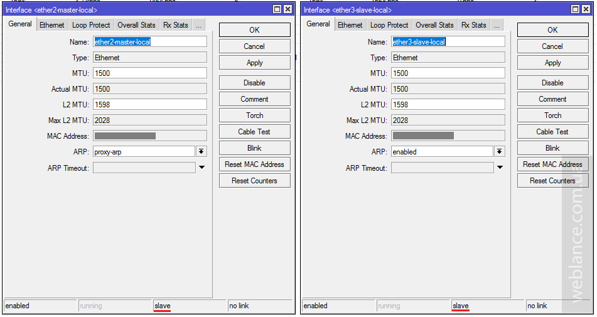The height and width of the screenshot is (317, 597).
Task: Open ARP dropdown showing enabled in ether3-slave-local
Action: [x=500, y=152]
